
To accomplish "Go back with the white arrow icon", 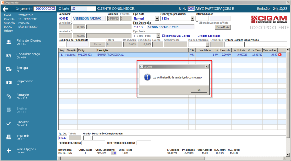I will 5,9.
